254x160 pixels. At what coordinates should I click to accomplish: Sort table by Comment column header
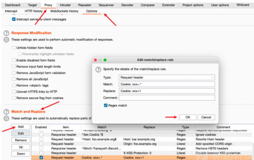click(224, 127)
